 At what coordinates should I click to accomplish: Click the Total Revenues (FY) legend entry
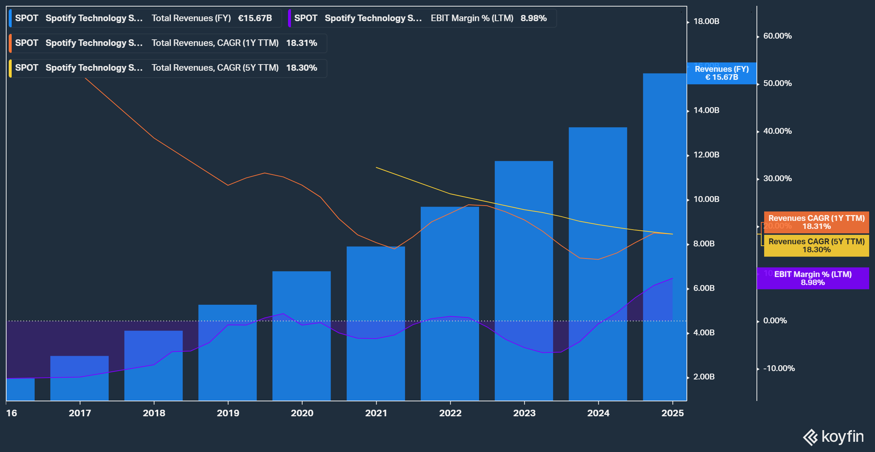tap(145, 18)
